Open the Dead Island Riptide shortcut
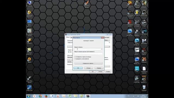Viewport: 174px width, 98px height. 130,23
